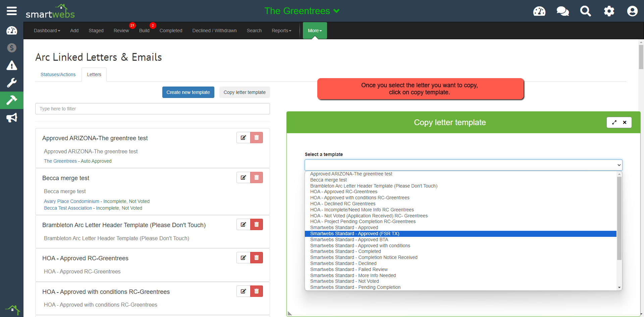Viewport: 644px width, 317px height.
Task: Click the Select a template combo box
Action: click(x=463, y=165)
